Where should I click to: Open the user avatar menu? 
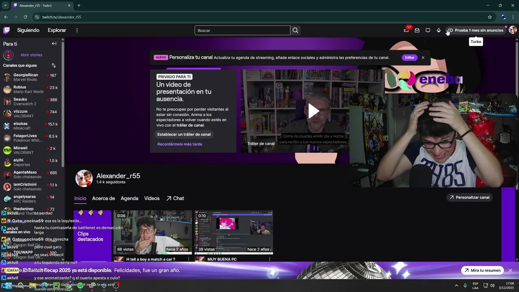pyautogui.click(x=513, y=30)
